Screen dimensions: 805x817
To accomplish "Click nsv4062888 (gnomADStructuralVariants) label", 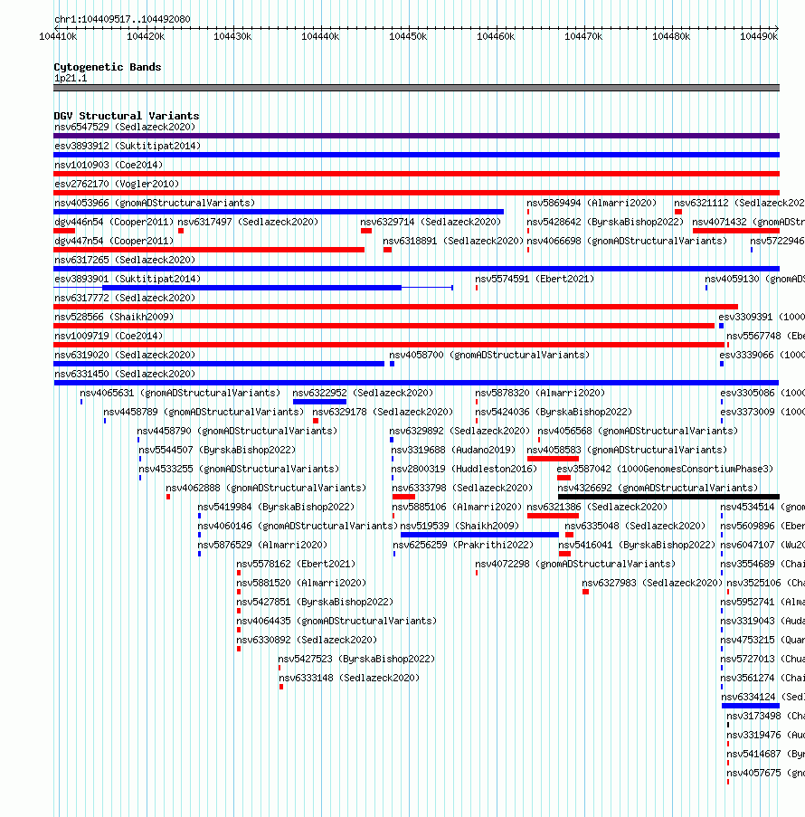I will tap(266, 489).
